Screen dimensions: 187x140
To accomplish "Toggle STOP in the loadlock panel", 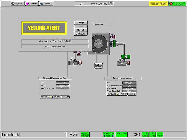I will point(57,97).
